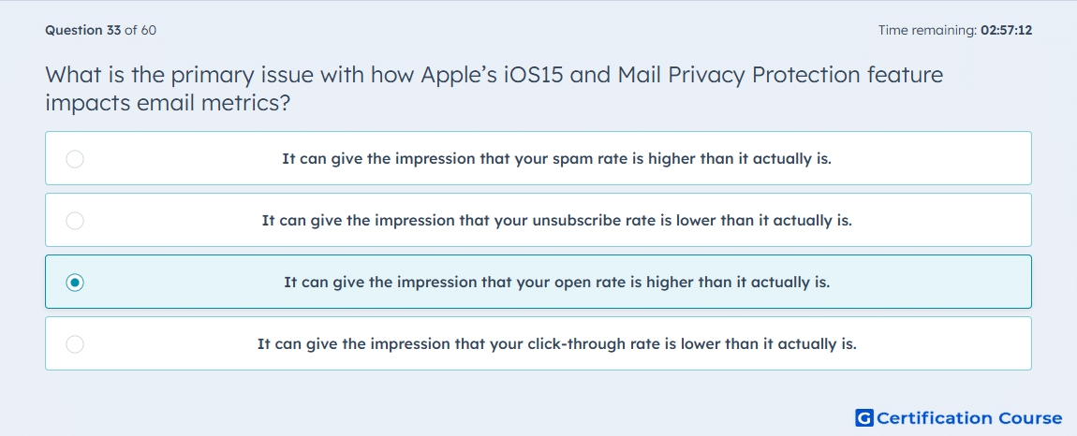Viewport: 1077px width, 436px height.
Task: Click the bold Question 33 label
Action: click(x=83, y=30)
